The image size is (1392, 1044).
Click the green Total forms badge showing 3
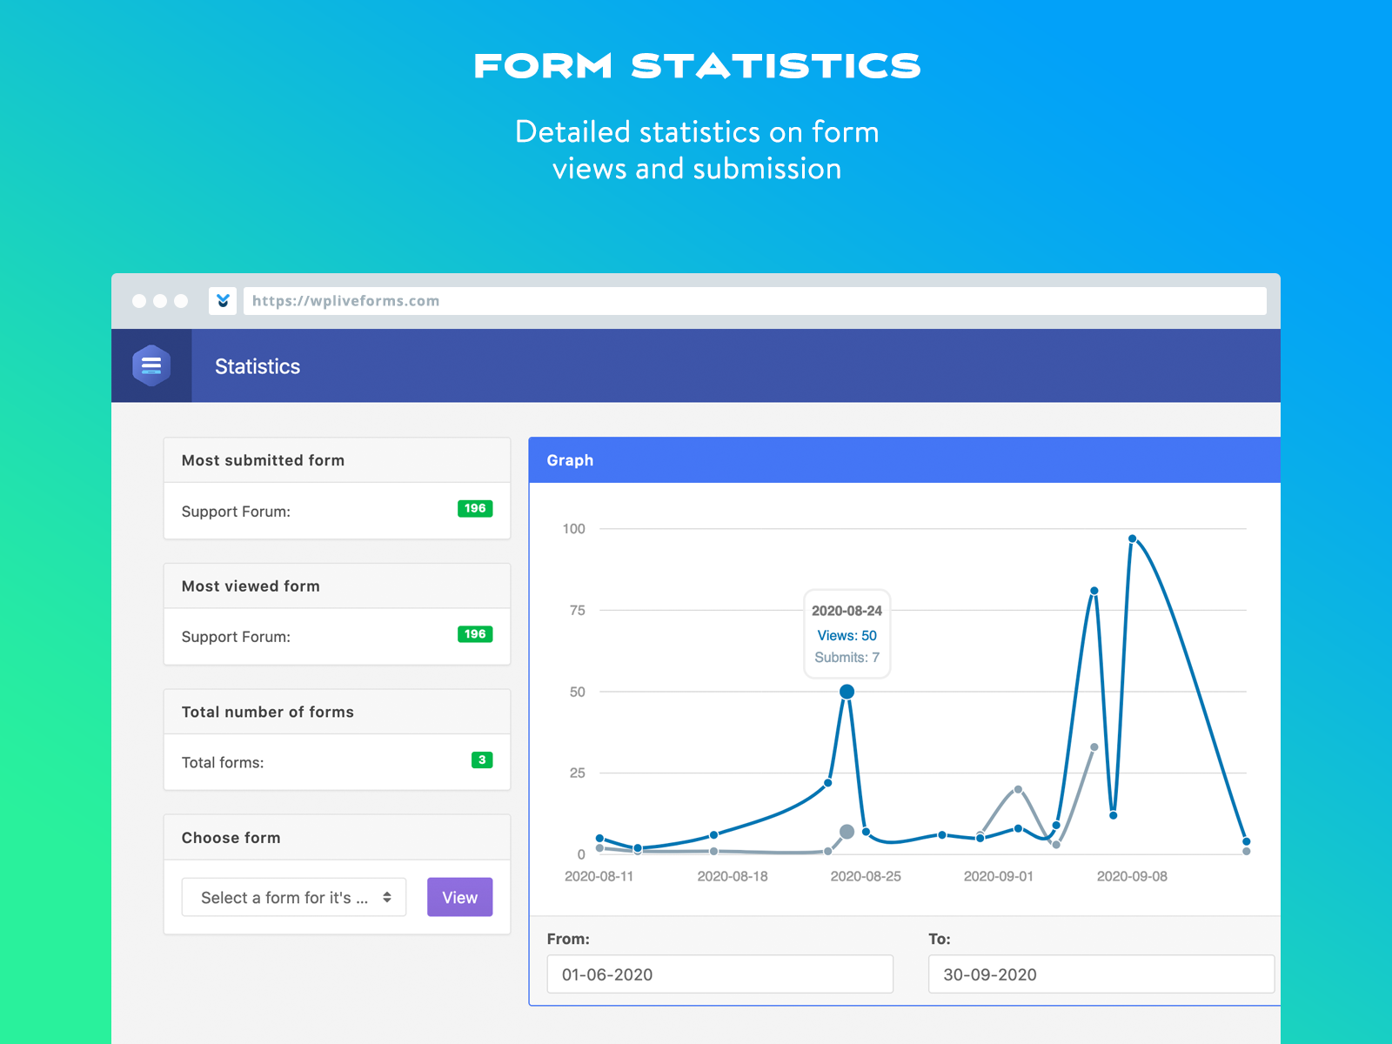pyautogui.click(x=482, y=760)
